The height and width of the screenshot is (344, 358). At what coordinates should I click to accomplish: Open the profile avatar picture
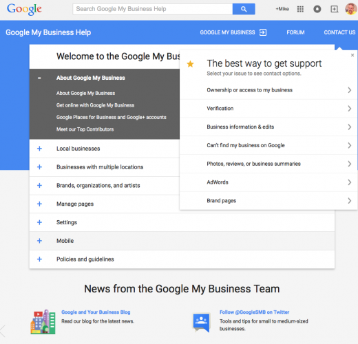pos(351,9)
